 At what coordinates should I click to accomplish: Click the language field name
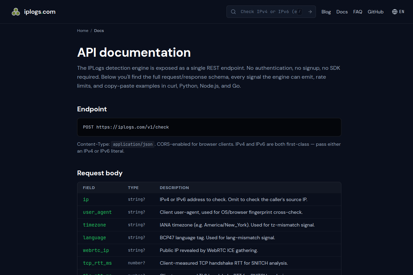94,238
